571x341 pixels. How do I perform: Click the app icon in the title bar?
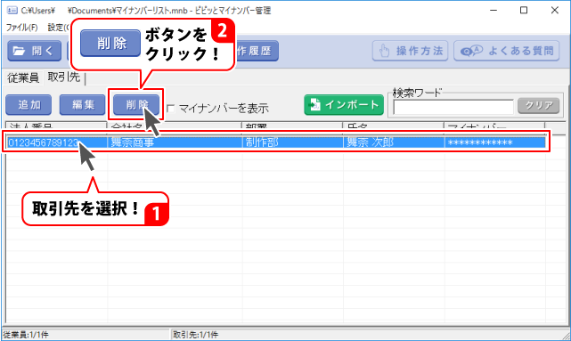(12, 10)
